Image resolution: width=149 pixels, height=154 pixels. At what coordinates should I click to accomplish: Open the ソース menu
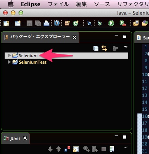(102, 4)
